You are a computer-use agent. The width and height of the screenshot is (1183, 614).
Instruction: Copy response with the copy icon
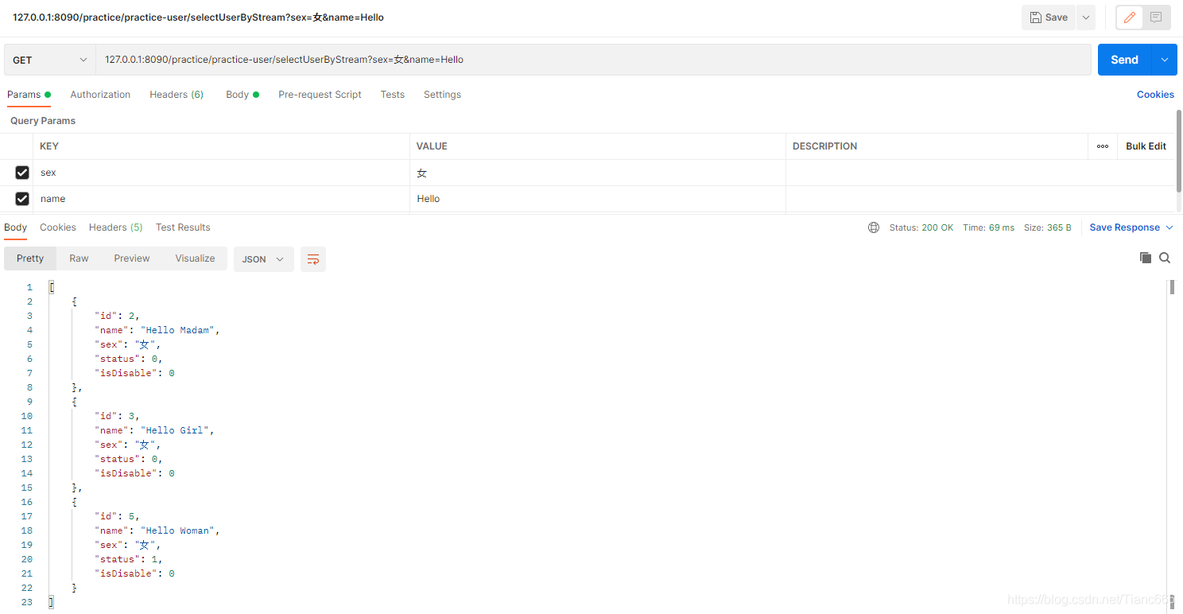click(1146, 258)
